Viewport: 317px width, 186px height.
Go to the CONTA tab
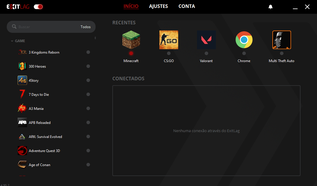point(187,6)
